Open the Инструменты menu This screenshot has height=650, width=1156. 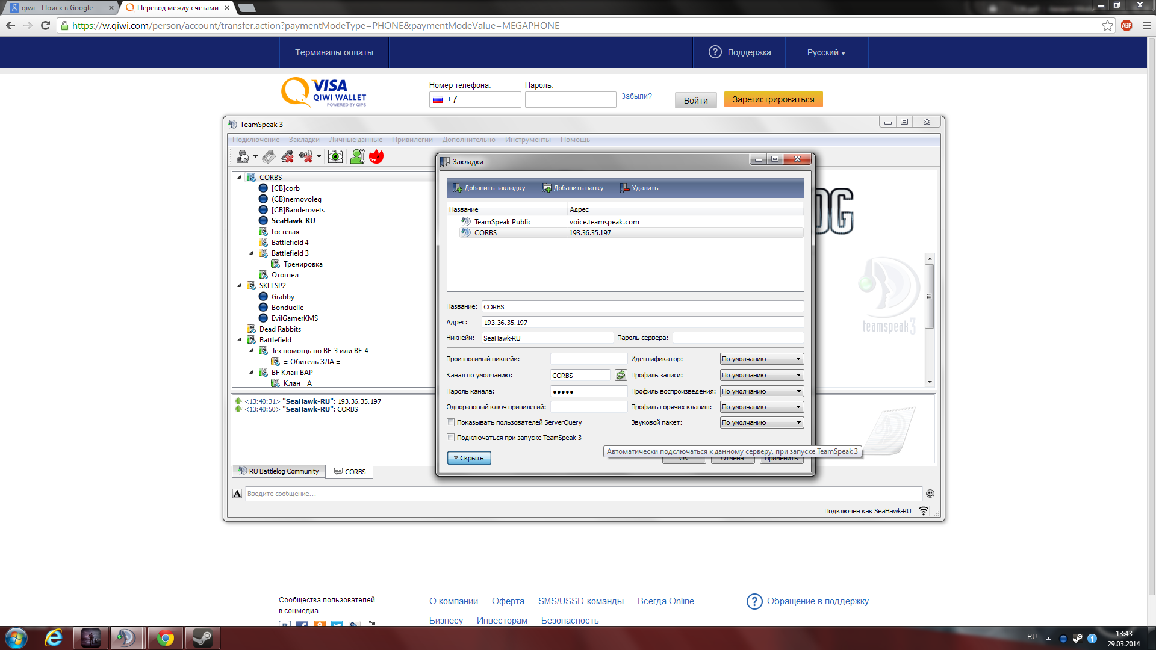[x=528, y=140]
